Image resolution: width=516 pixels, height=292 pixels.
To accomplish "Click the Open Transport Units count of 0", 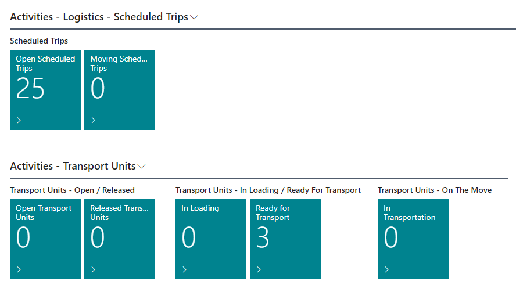I will pyautogui.click(x=23, y=238).
